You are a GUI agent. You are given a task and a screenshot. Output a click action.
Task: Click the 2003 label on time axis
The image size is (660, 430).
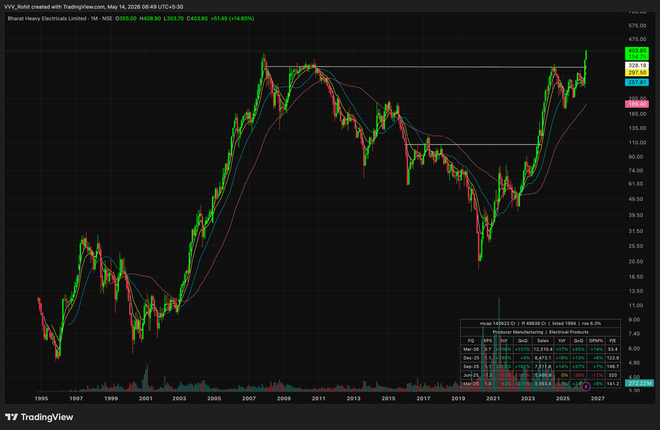(x=180, y=398)
